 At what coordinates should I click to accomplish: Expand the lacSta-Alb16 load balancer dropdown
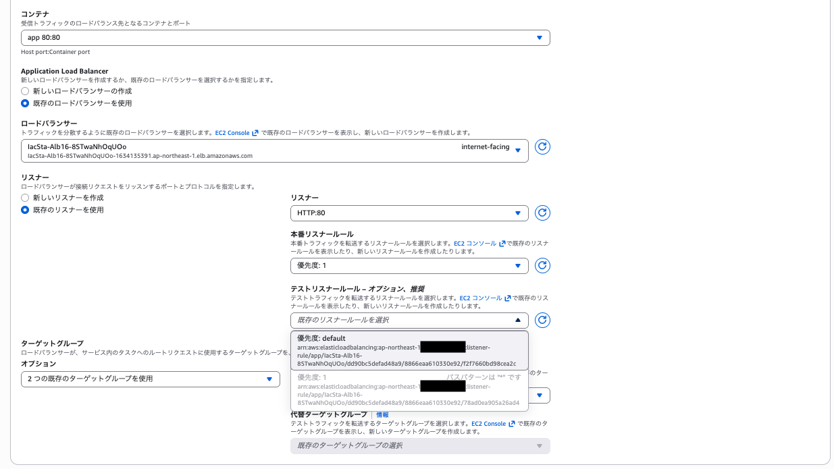tap(274, 150)
